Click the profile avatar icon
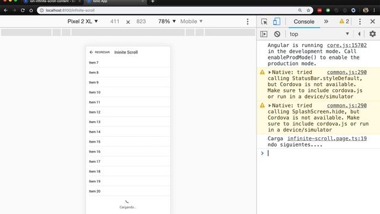Screen dimensions: 380x214 pos(366,11)
